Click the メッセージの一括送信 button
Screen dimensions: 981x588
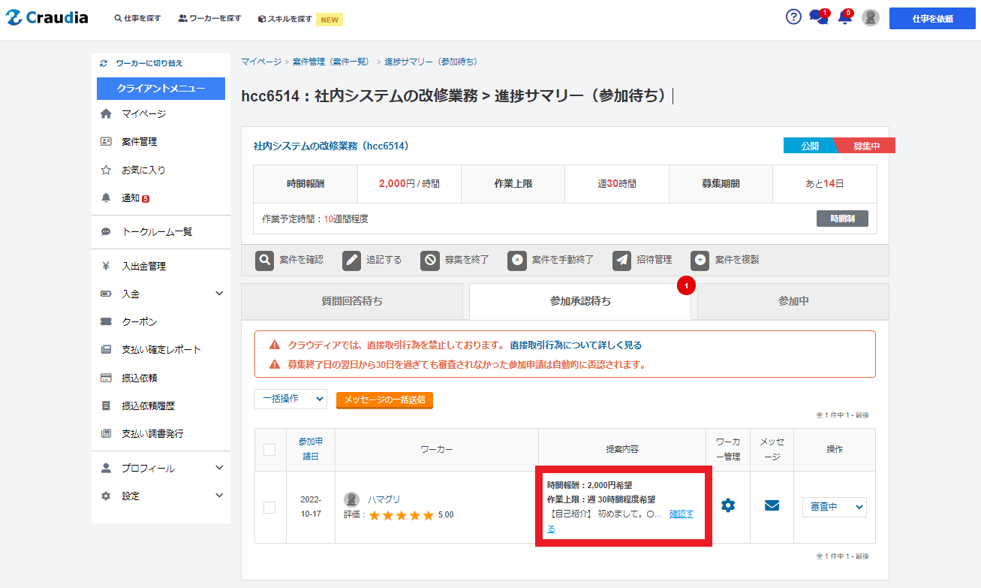384,400
